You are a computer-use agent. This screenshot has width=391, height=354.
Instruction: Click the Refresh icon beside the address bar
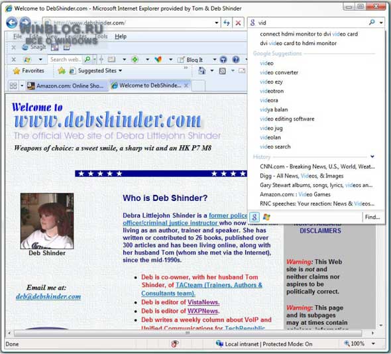click(x=227, y=23)
